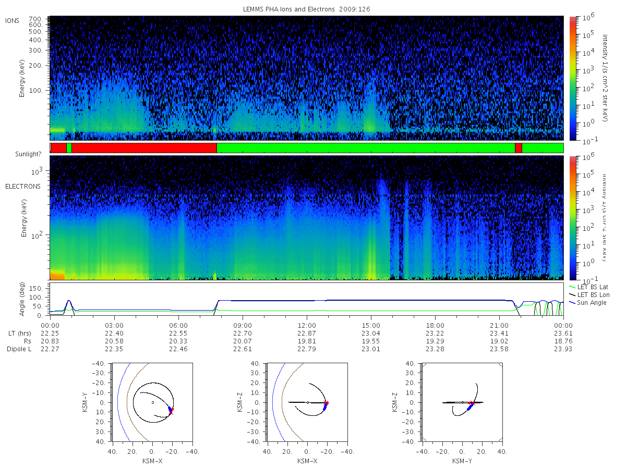Image resolution: width=626 pixels, height=469 pixels.
Task: Click the ELECTRONS panel label
Action: click(22, 186)
